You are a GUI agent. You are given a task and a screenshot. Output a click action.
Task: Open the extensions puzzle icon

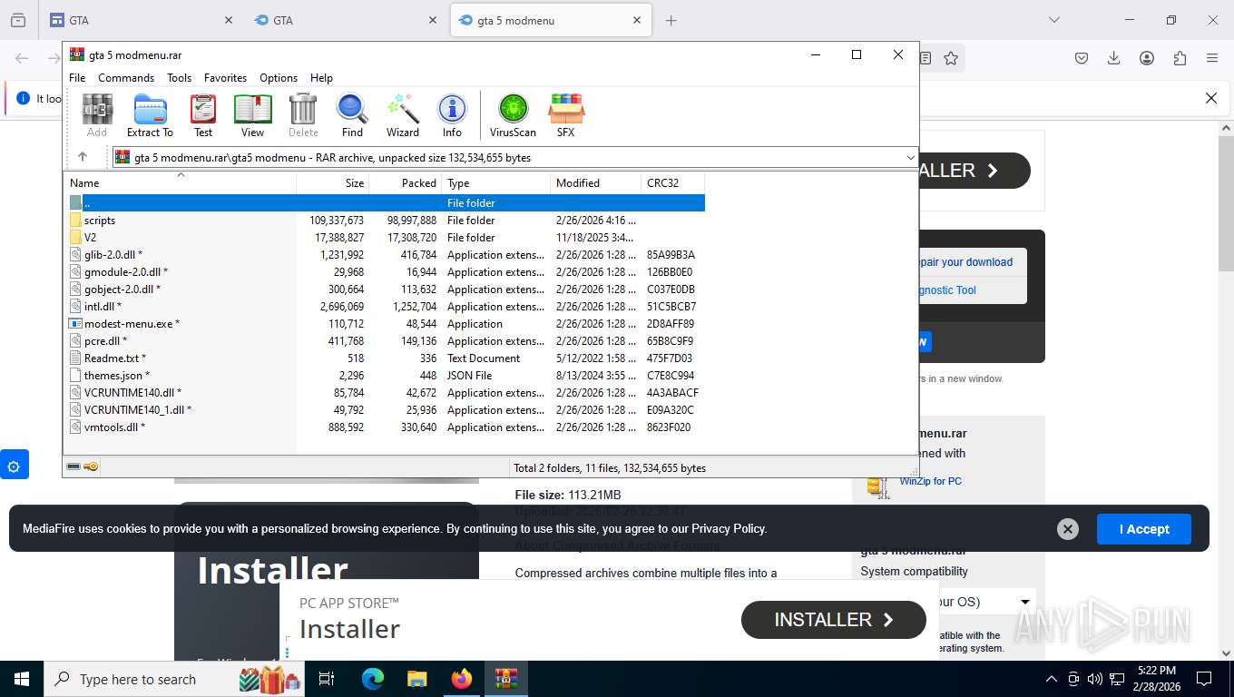pyautogui.click(x=1180, y=58)
